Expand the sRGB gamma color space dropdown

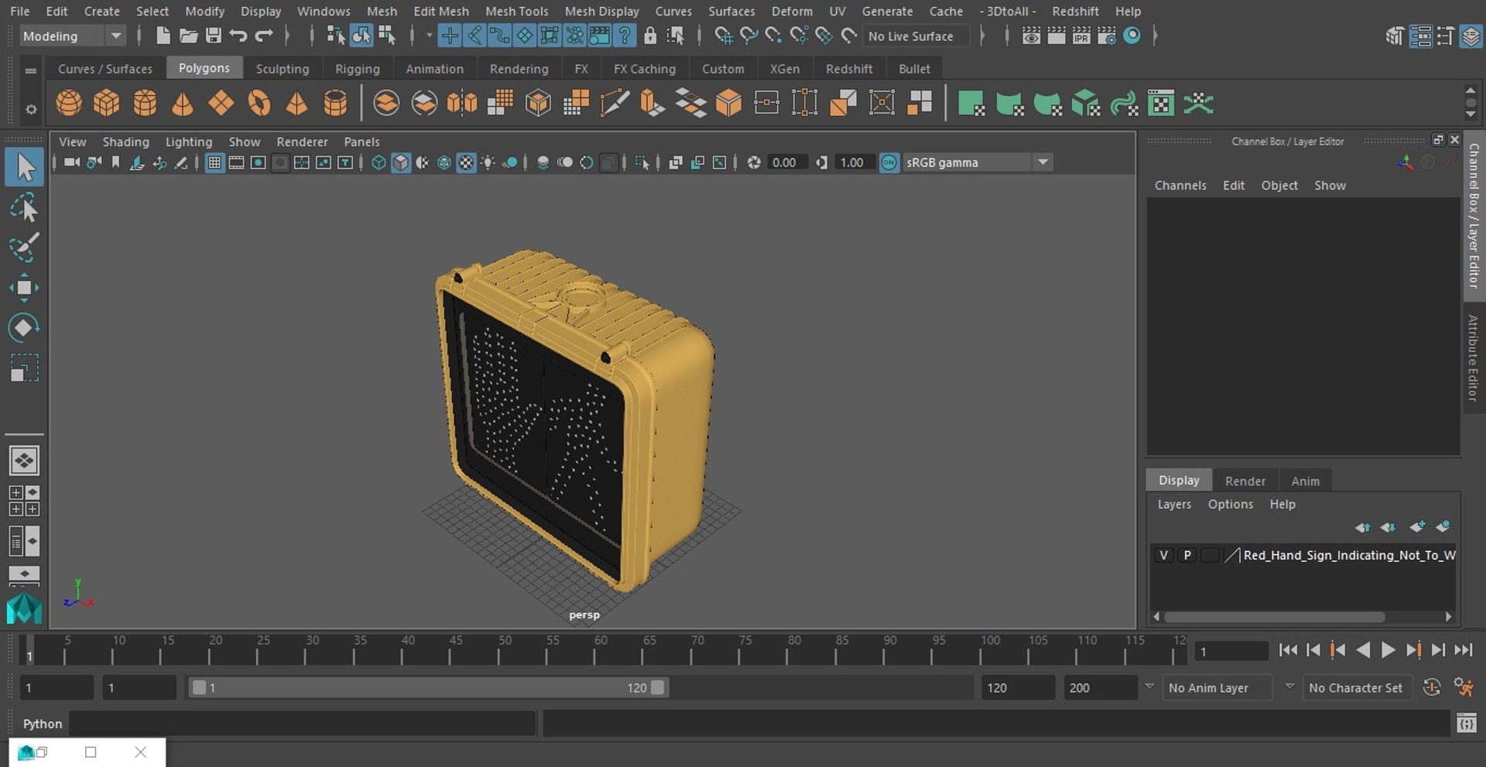point(1043,163)
